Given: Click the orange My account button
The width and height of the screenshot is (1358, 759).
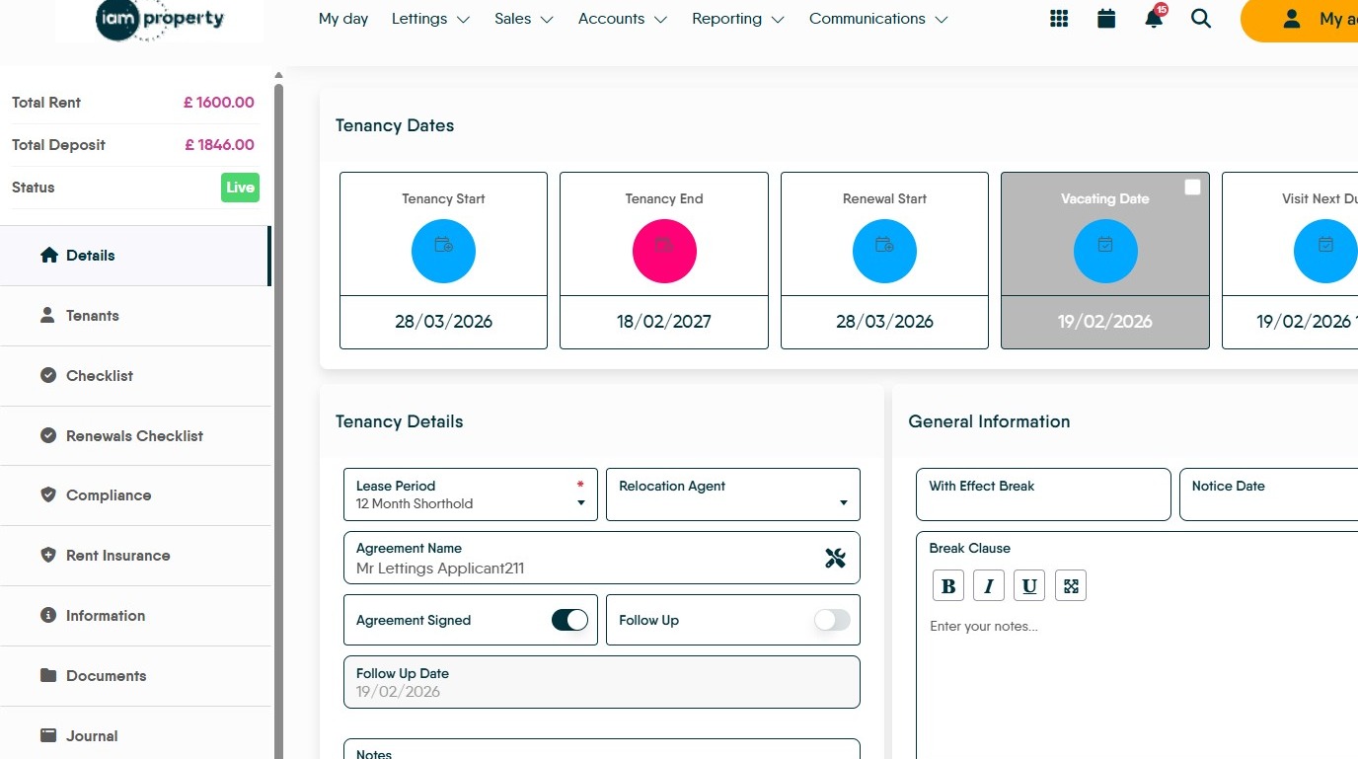Looking at the screenshot, I should 1299,20.
